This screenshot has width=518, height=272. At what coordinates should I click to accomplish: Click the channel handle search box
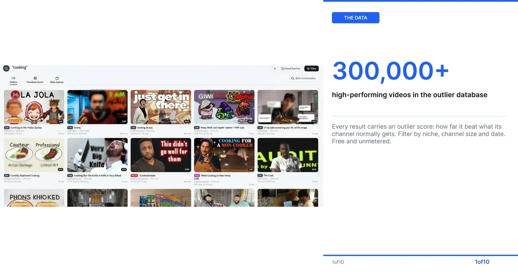pos(304,79)
